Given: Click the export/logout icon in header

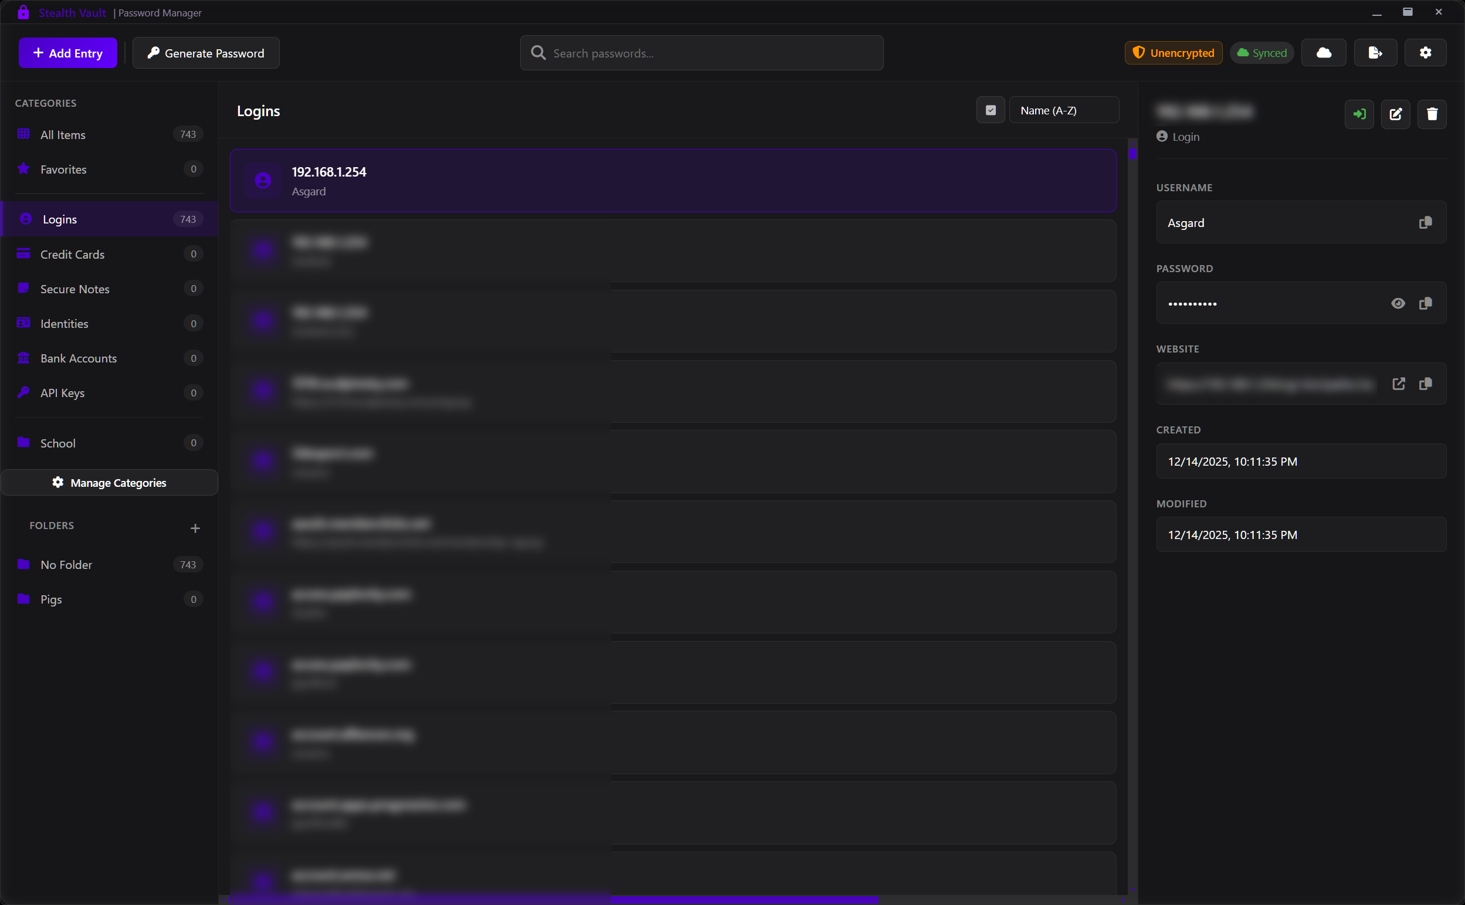Looking at the screenshot, I should pos(1375,53).
